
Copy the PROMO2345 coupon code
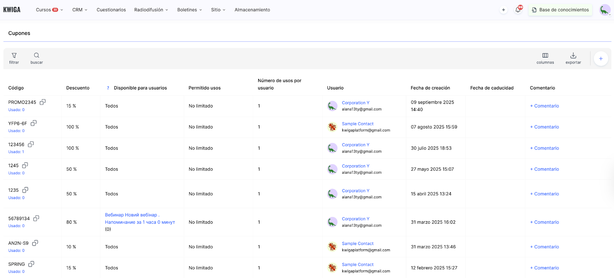43,102
